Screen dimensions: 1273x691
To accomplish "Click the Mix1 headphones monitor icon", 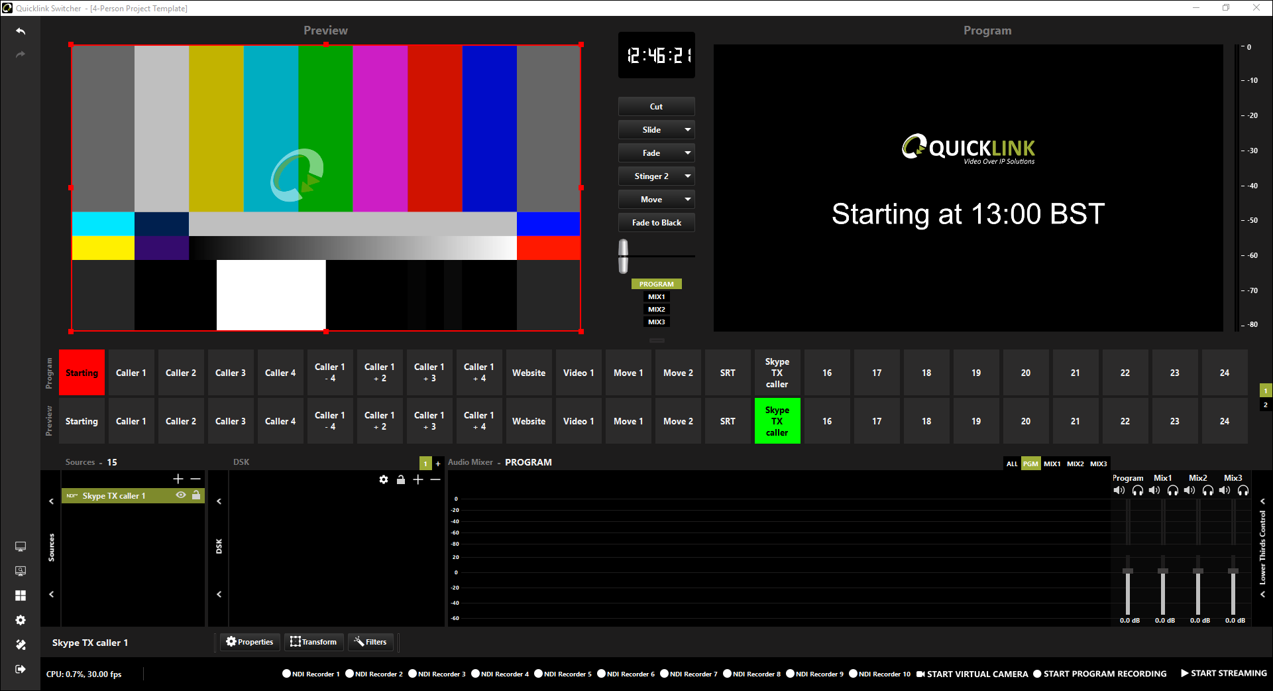I will [x=1172, y=491].
